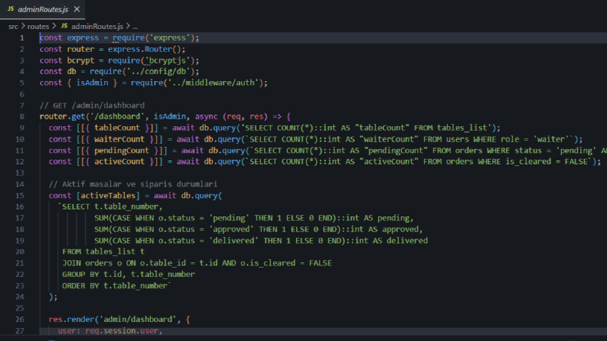607x341 pixels.
Task: Open the adminRoutes.js breadcrumb segment
Action: (x=96, y=26)
